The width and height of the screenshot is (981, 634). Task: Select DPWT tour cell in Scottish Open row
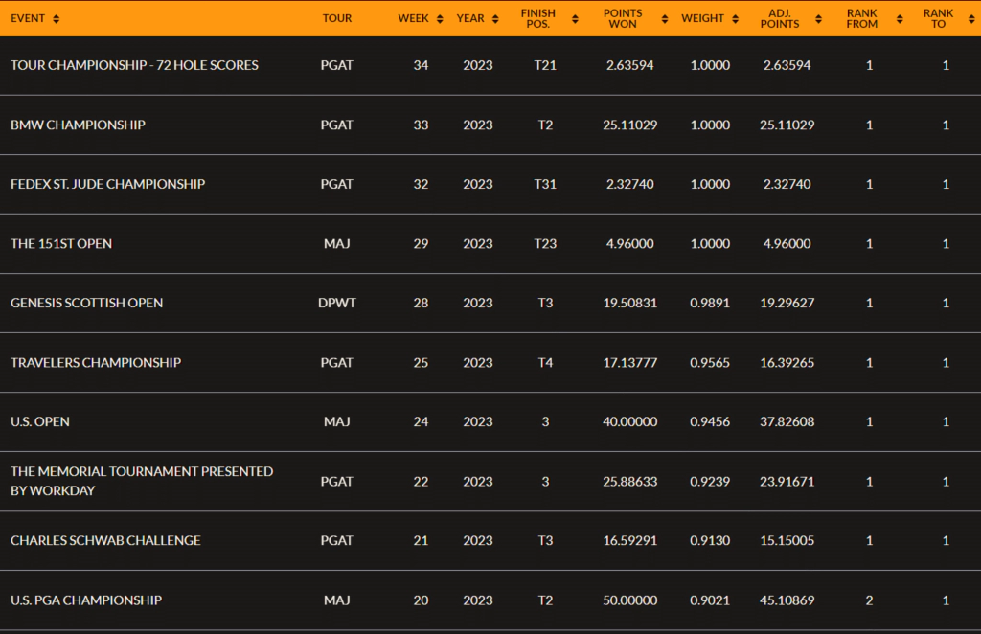336,303
